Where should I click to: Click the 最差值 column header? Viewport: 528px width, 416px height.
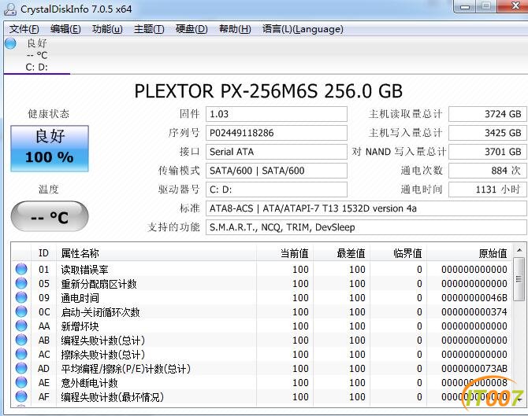click(341, 253)
